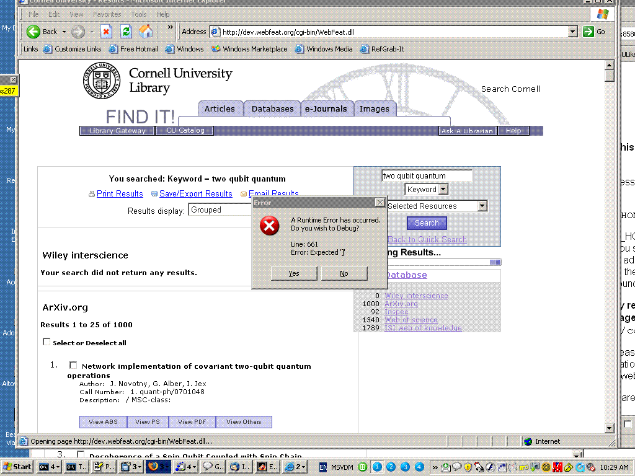Click in the two qubit quantum search field
Image resolution: width=635 pixels, height=476 pixels.
427,175
